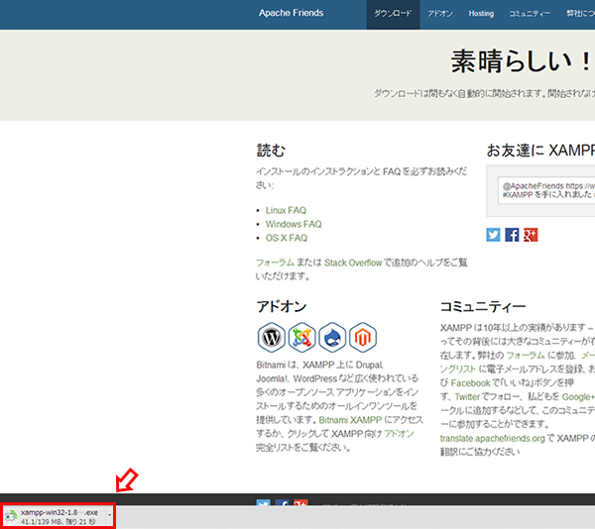
Task: Open the アドオン navigation menu item
Action: point(440,14)
